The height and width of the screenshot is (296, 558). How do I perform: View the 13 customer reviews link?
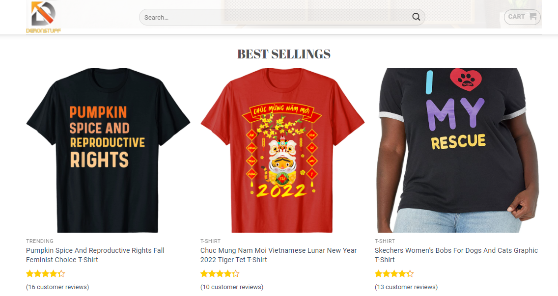[x=406, y=287]
